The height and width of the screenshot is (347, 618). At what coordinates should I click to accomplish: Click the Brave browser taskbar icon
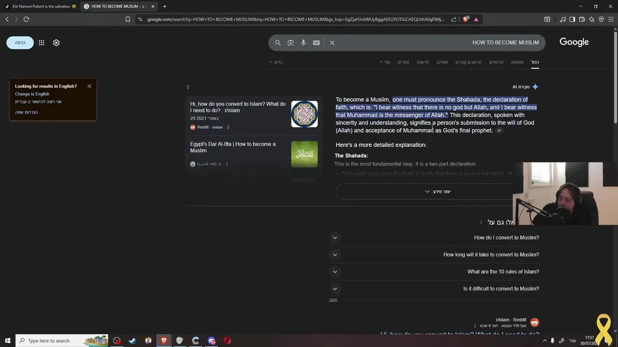pos(164,341)
